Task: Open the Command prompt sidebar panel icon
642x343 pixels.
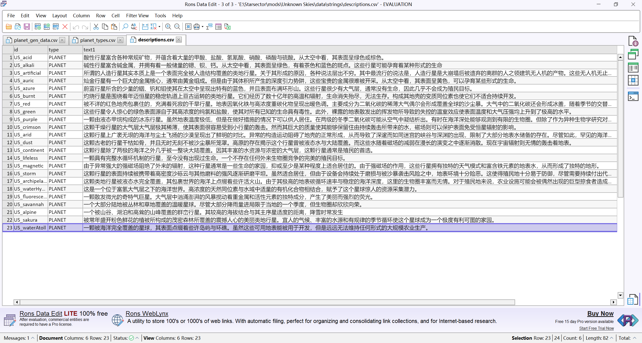Action: tap(633, 96)
